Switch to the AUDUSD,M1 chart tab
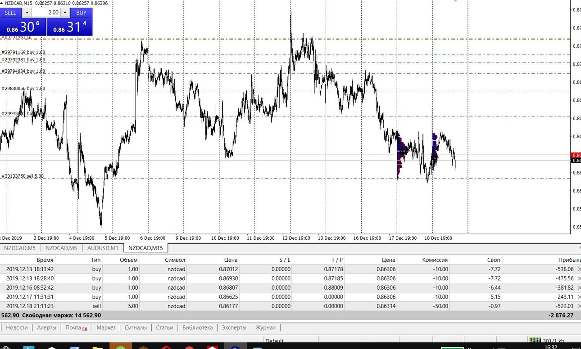 pos(103,248)
